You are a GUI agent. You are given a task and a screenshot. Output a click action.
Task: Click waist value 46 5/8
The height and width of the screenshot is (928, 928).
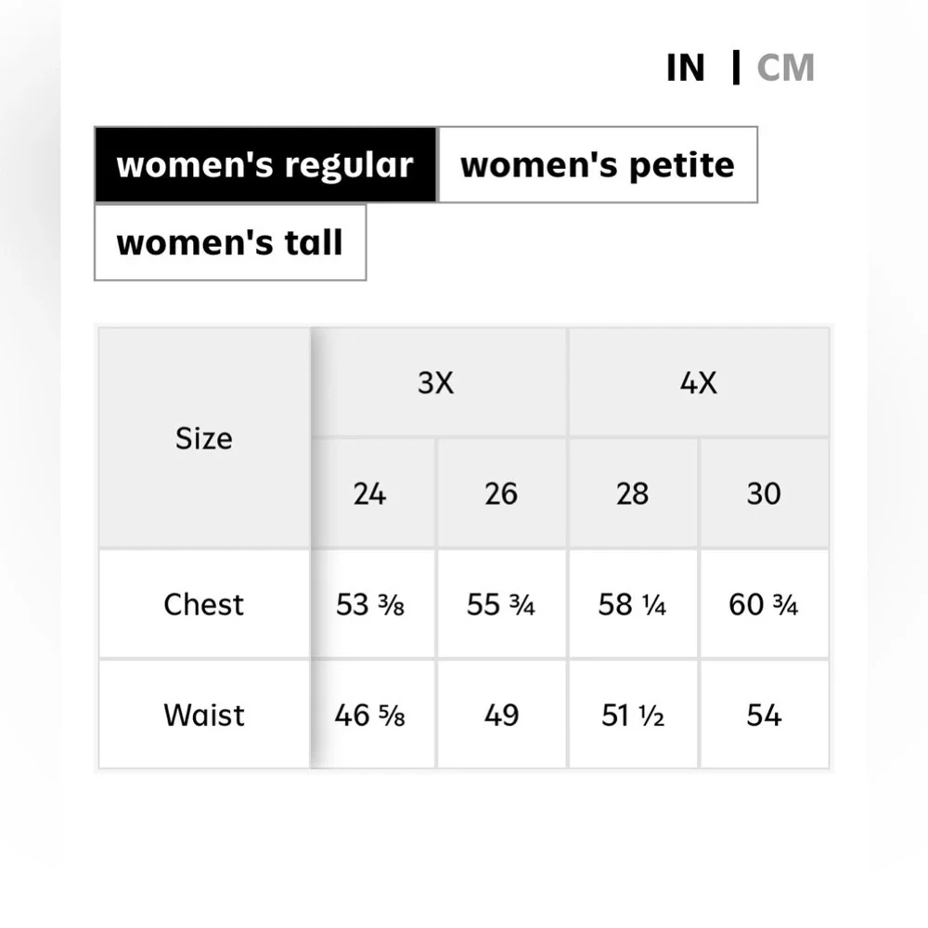372,715
